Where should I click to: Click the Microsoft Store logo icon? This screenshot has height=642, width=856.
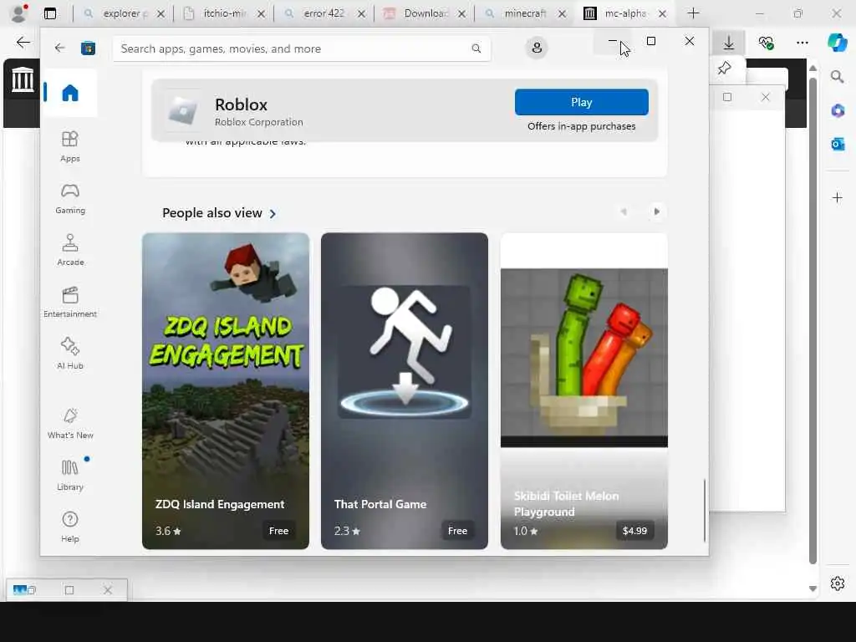(x=88, y=48)
